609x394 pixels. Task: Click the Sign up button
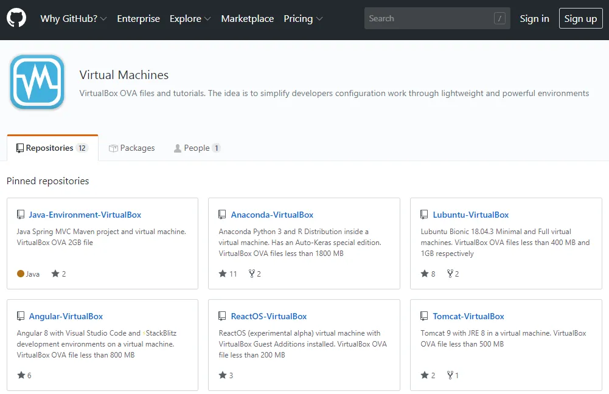point(580,18)
